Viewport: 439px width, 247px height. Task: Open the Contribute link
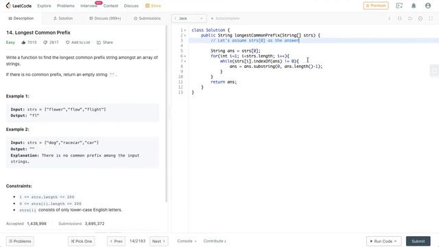tap(215, 241)
